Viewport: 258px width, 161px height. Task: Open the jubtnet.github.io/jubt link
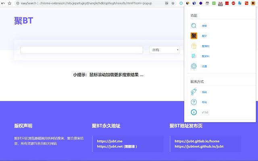tap(199, 147)
